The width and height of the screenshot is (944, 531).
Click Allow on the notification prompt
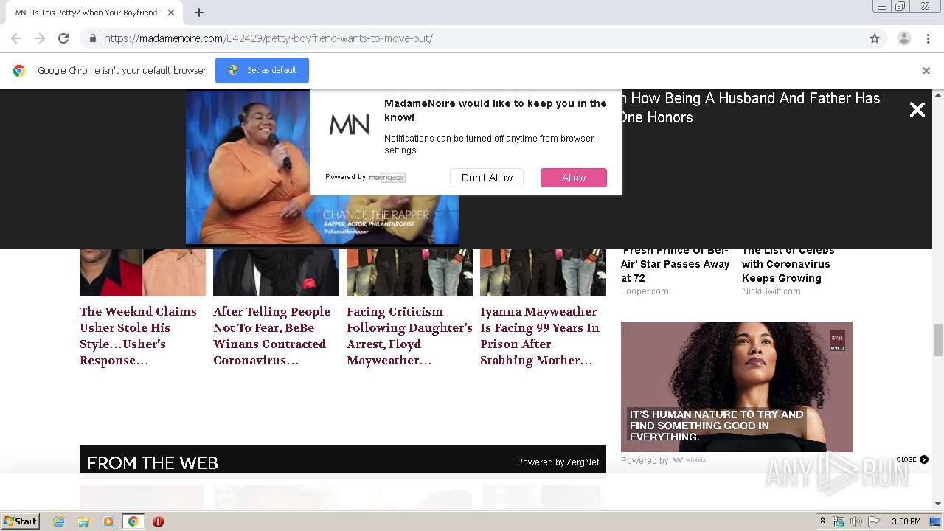tap(573, 178)
